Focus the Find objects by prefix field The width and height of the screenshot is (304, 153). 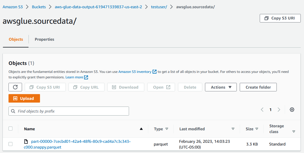pyautogui.click(x=69, y=111)
